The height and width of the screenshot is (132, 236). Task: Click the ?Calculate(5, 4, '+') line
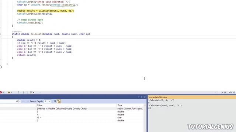pyautogui.click(x=161, y=100)
